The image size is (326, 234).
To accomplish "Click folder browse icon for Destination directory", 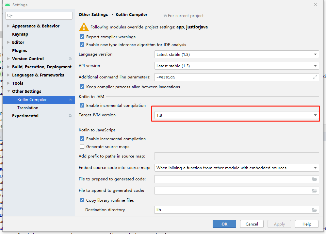I will pos(315,210).
